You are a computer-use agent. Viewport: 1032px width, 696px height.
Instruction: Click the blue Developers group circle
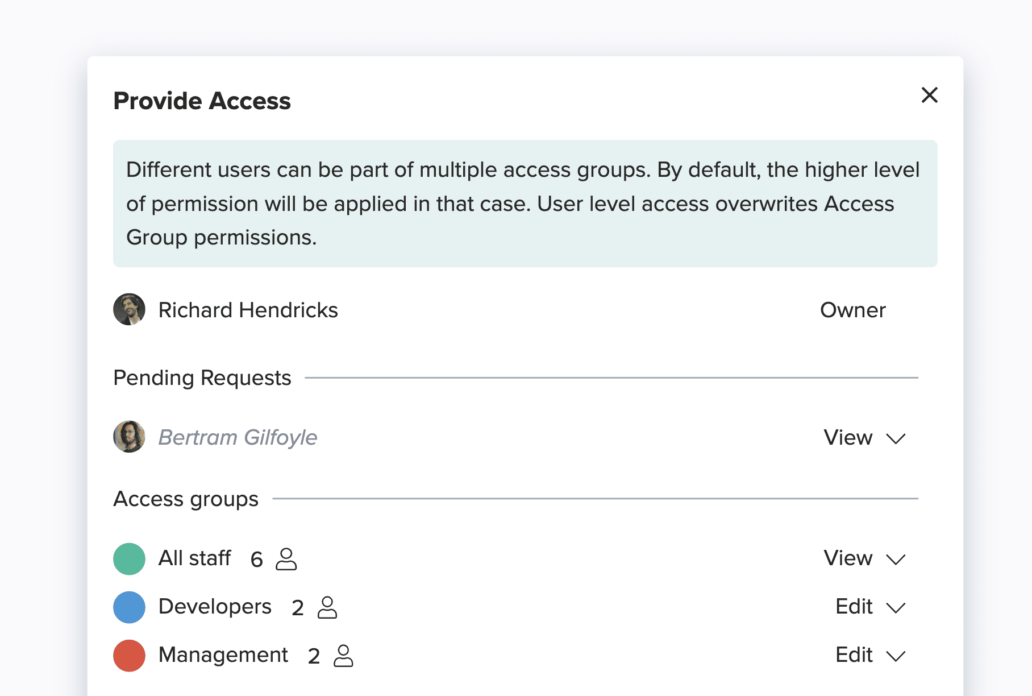[129, 607]
